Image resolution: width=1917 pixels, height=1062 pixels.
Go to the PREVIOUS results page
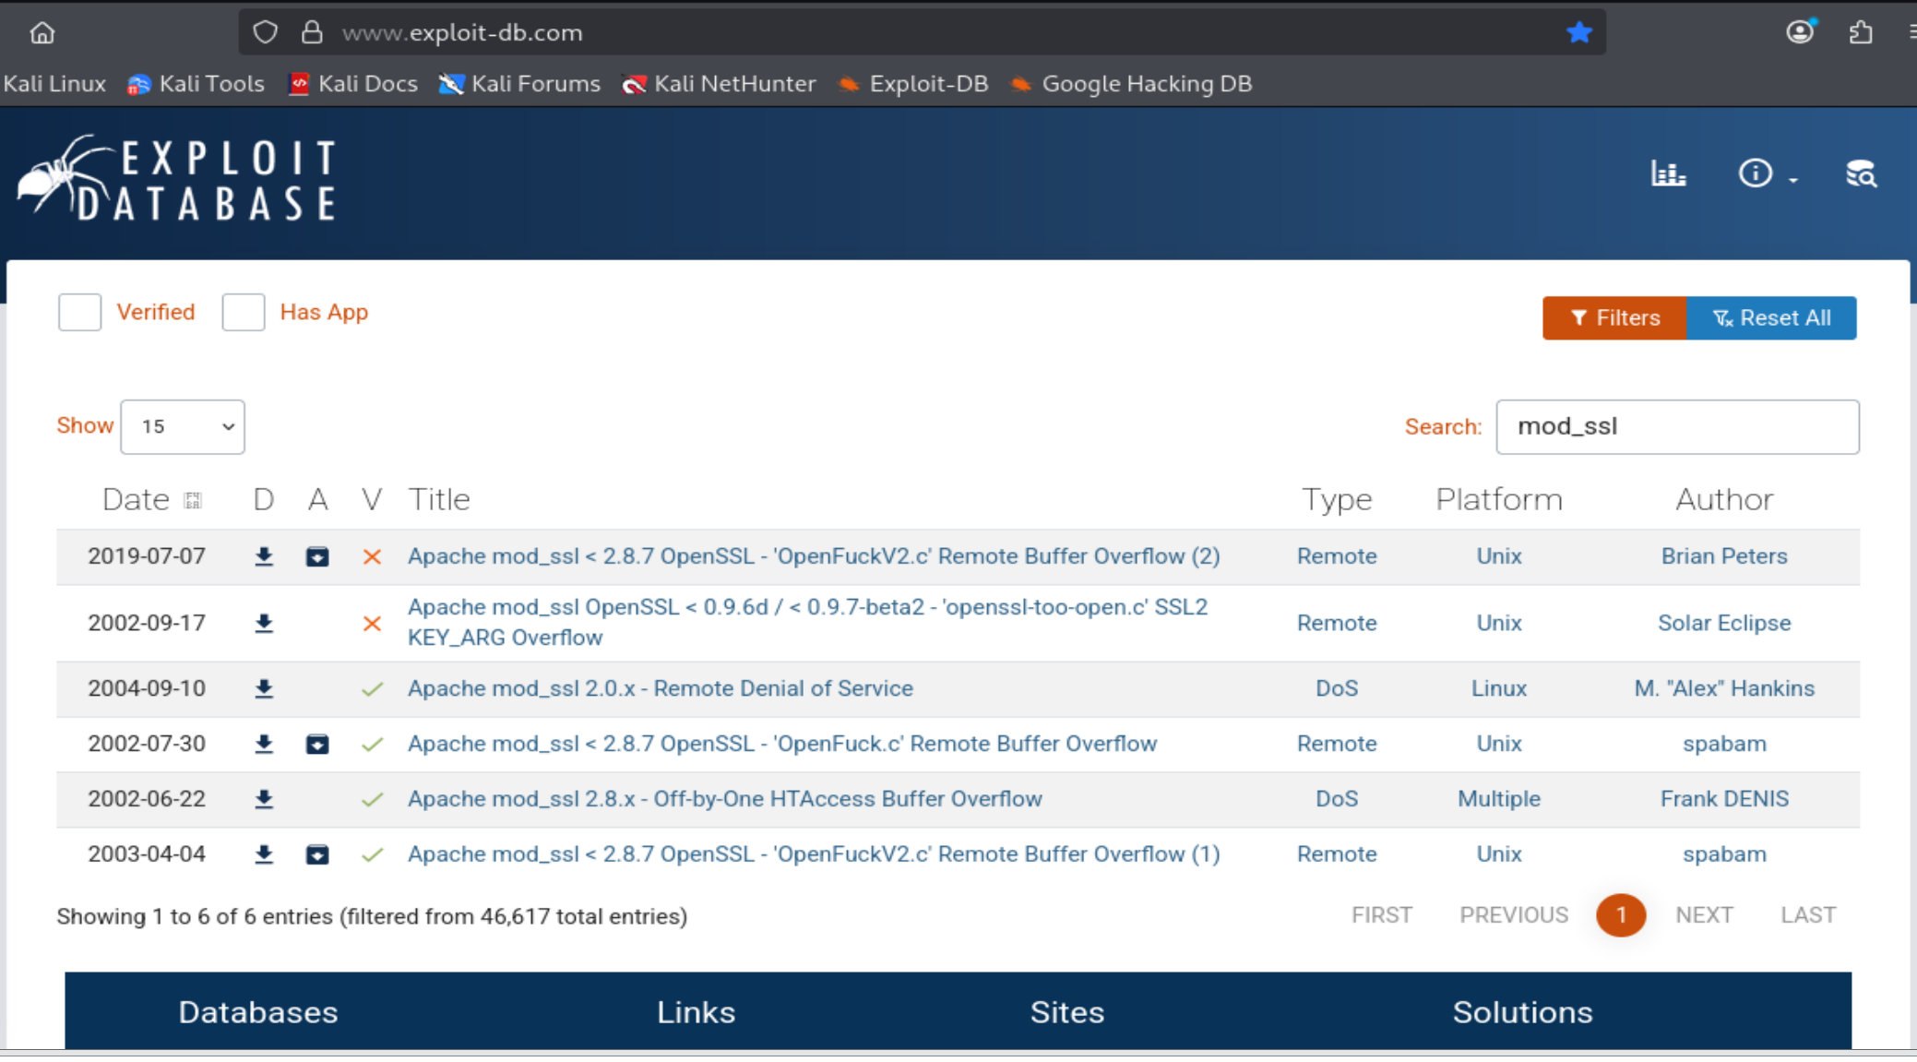pyautogui.click(x=1514, y=915)
